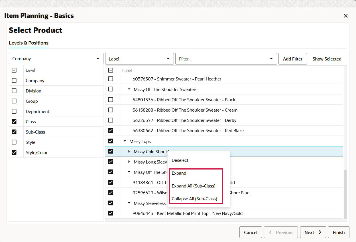Select the Sub-Class level label
This screenshot has height=242, width=356.
tap(35, 132)
